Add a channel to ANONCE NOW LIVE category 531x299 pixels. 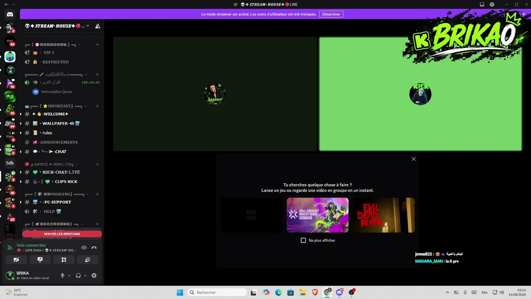(97, 164)
